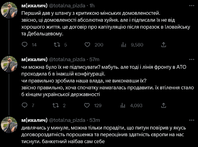Open more options menu on the 57m tweet

(x=192, y=60)
